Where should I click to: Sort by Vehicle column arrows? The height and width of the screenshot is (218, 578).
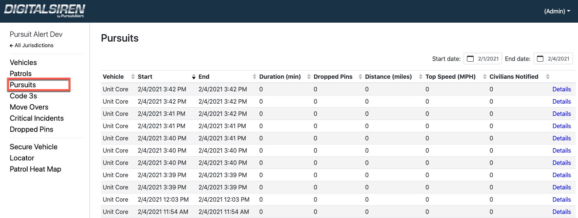pos(133,77)
